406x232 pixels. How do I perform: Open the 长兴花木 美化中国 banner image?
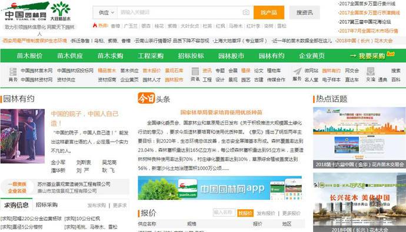360,202
